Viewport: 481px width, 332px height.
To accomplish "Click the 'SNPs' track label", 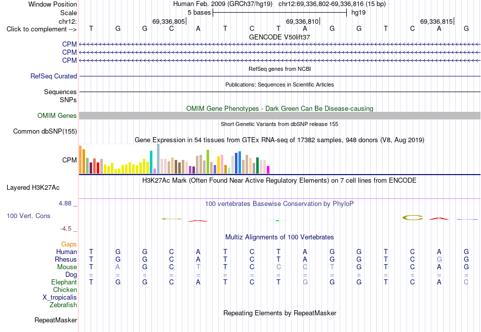I will click(68, 100).
